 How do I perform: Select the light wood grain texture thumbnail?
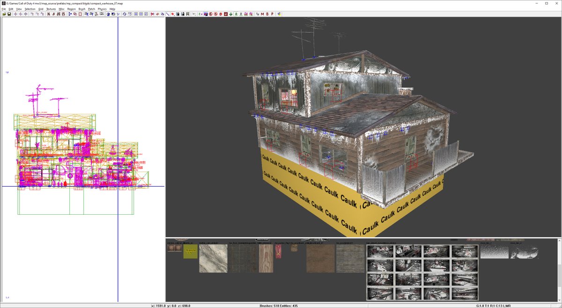coord(265,258)
